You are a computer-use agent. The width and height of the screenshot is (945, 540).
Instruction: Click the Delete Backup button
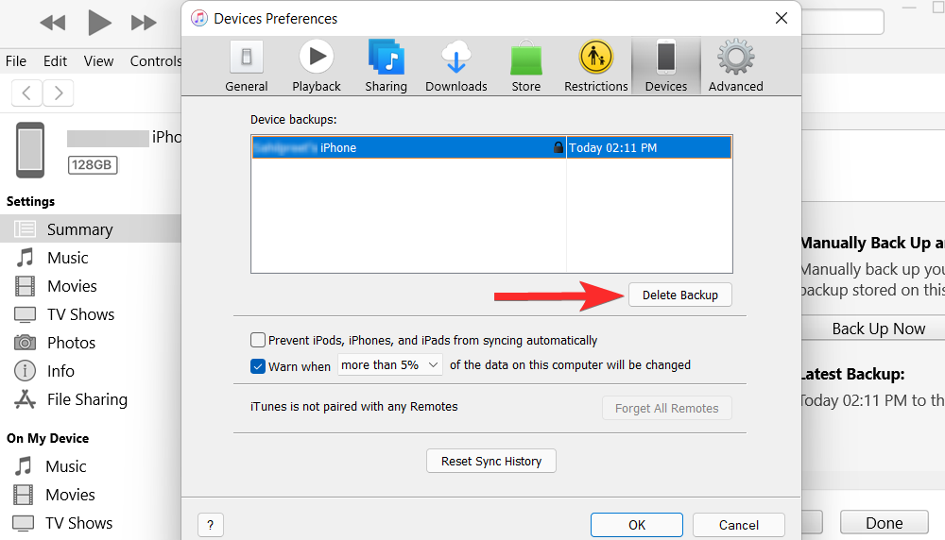pos(679,295)
